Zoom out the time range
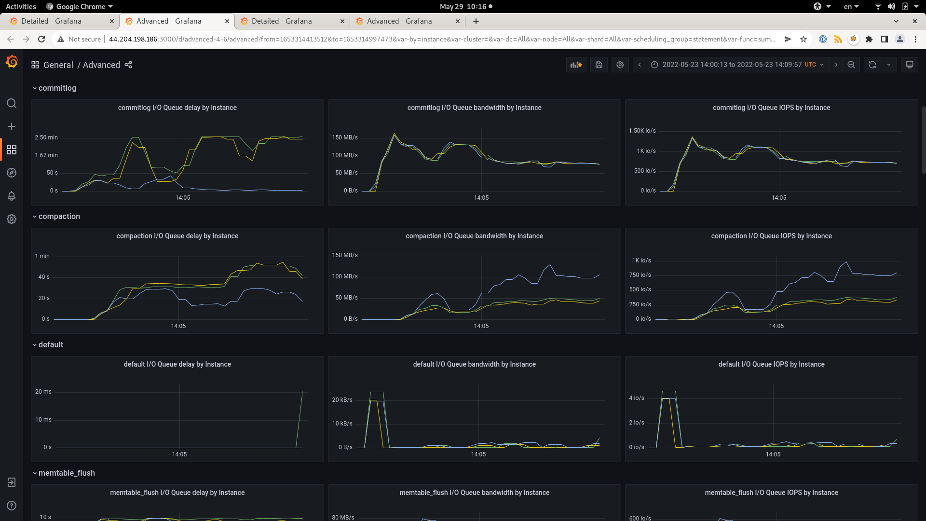The image size is (926, 521). coord(851,64)
